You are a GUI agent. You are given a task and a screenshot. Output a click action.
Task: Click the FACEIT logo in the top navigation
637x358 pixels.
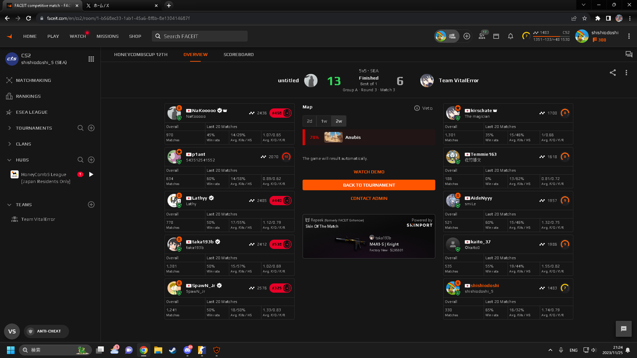(x=9, y=36)
